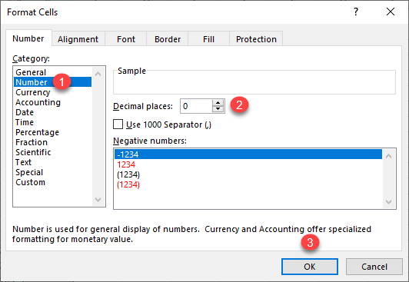Screen dimensions: 409x282
Task: Choose the Scientific category
Action: 53,152
